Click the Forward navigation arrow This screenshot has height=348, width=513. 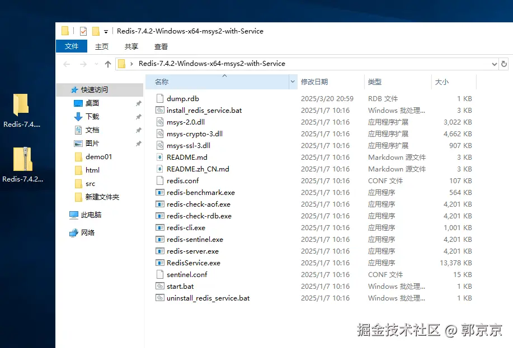83,64
